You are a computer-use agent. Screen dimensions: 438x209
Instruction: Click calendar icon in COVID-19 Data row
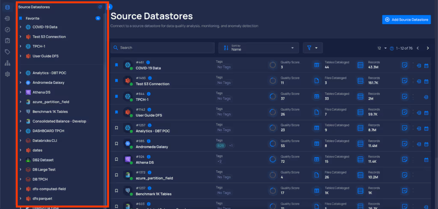(x=426, y=66)
